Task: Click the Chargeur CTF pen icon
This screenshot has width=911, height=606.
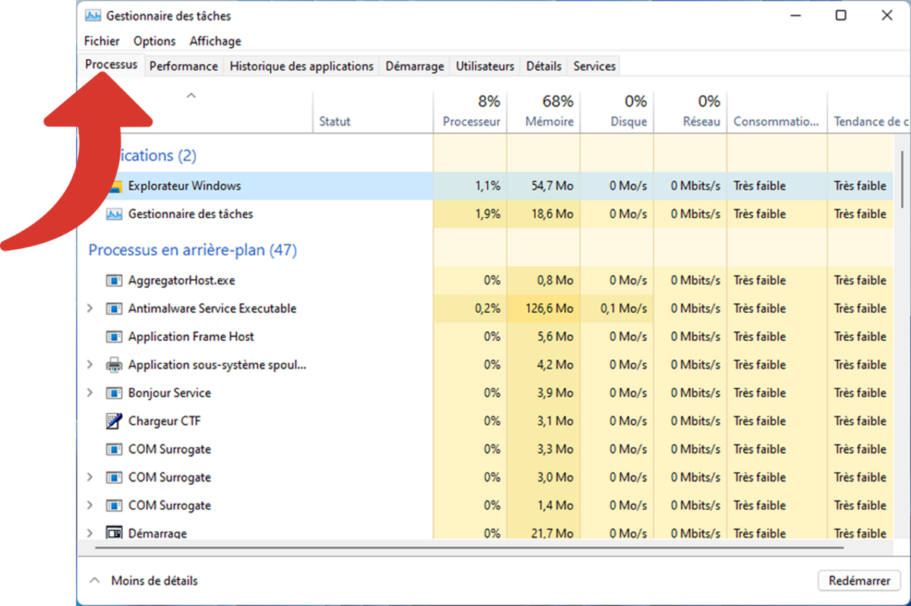Action: (x=114, y=421)
